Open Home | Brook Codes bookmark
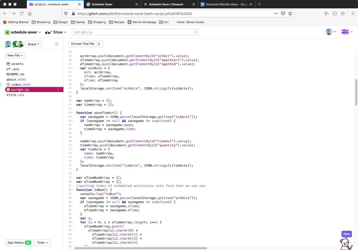Screen dimensions: 358x250 (190, 22)
